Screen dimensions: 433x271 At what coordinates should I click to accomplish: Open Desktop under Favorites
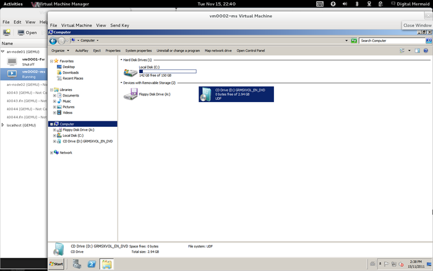pyautogui.click(x=69, y=67)
